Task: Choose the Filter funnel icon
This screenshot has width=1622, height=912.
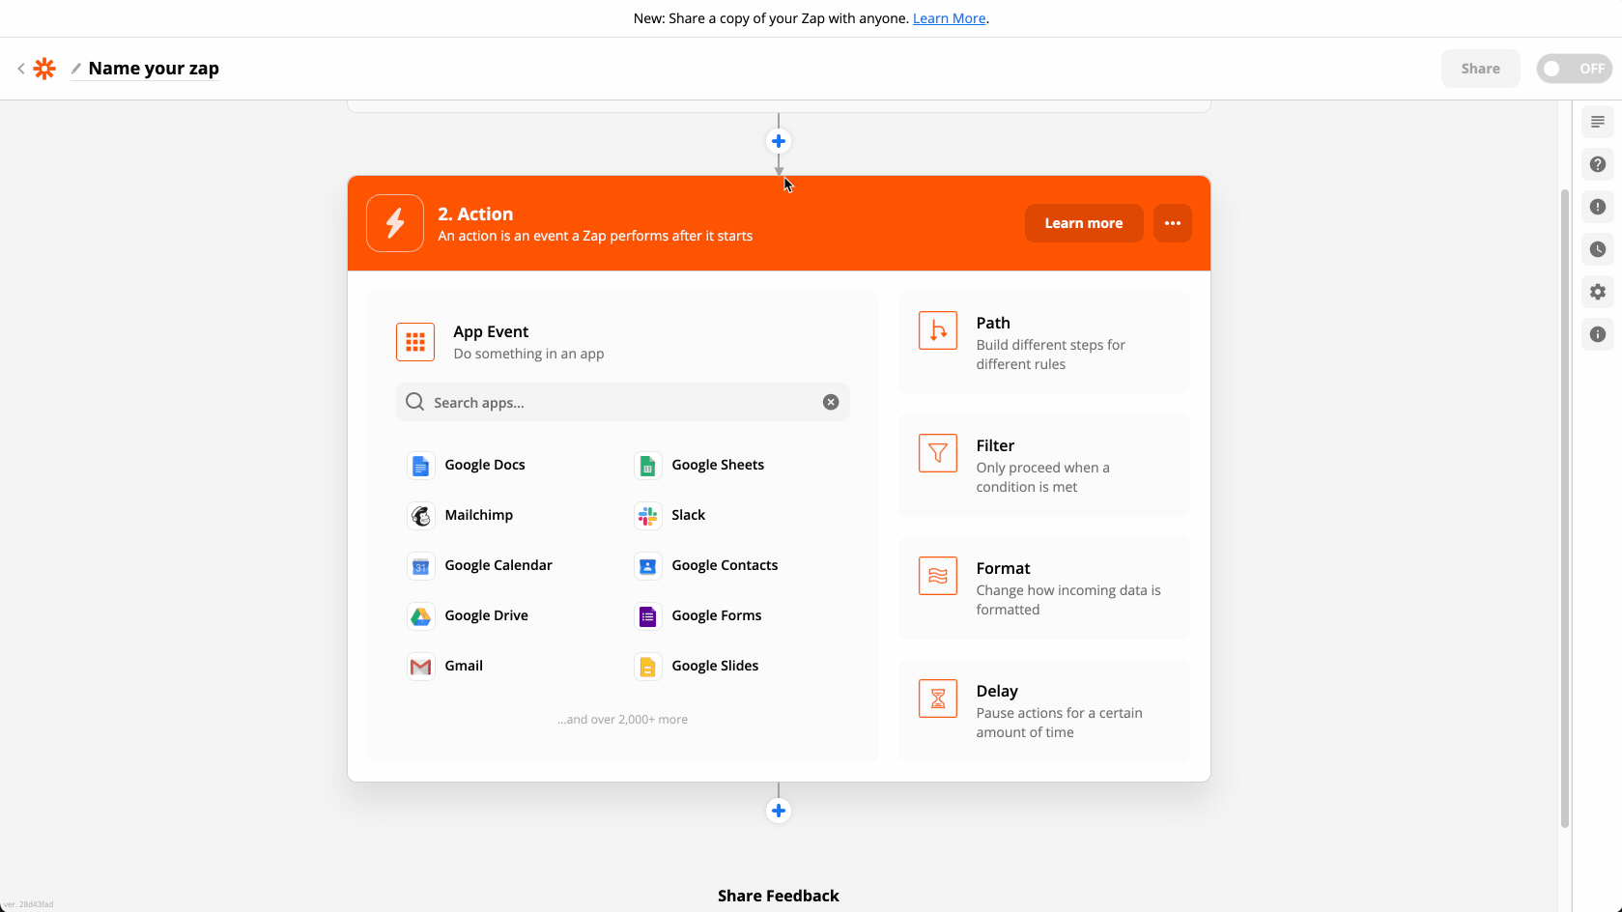Action: coord(938,453)
